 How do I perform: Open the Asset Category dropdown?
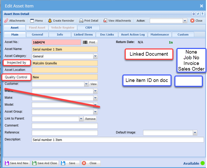click(95, 56)
